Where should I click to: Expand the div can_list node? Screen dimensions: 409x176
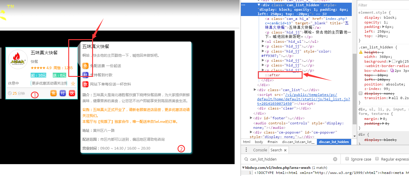255,90
